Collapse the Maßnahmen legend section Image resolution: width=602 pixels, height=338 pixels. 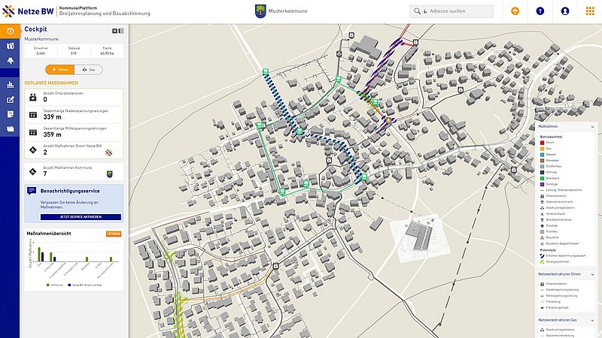pos(591,128)
